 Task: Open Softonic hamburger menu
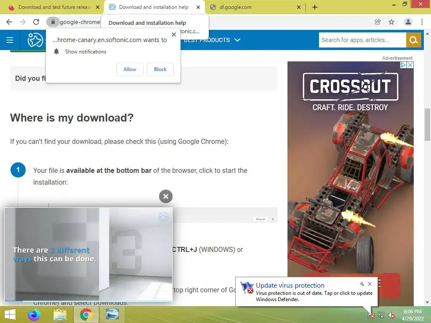[10, 40]
